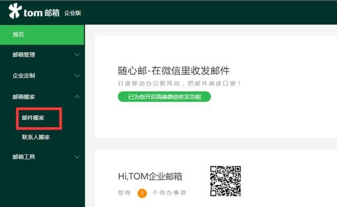Choose the 邮件搬家 submenu item
Screen dimensions: 337x207
tap(33, 118)
